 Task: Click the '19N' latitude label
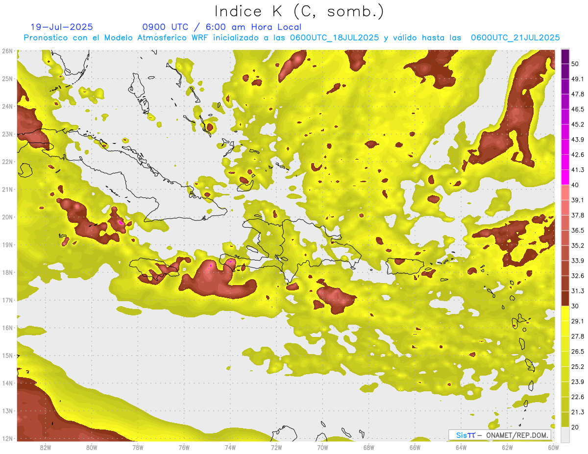7,244
